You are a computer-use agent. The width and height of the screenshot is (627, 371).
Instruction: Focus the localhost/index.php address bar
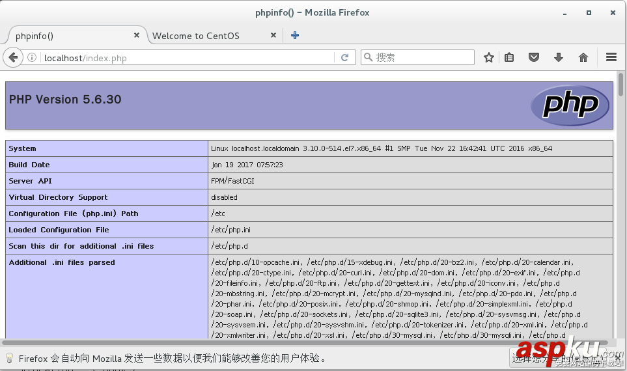[188, 58]
